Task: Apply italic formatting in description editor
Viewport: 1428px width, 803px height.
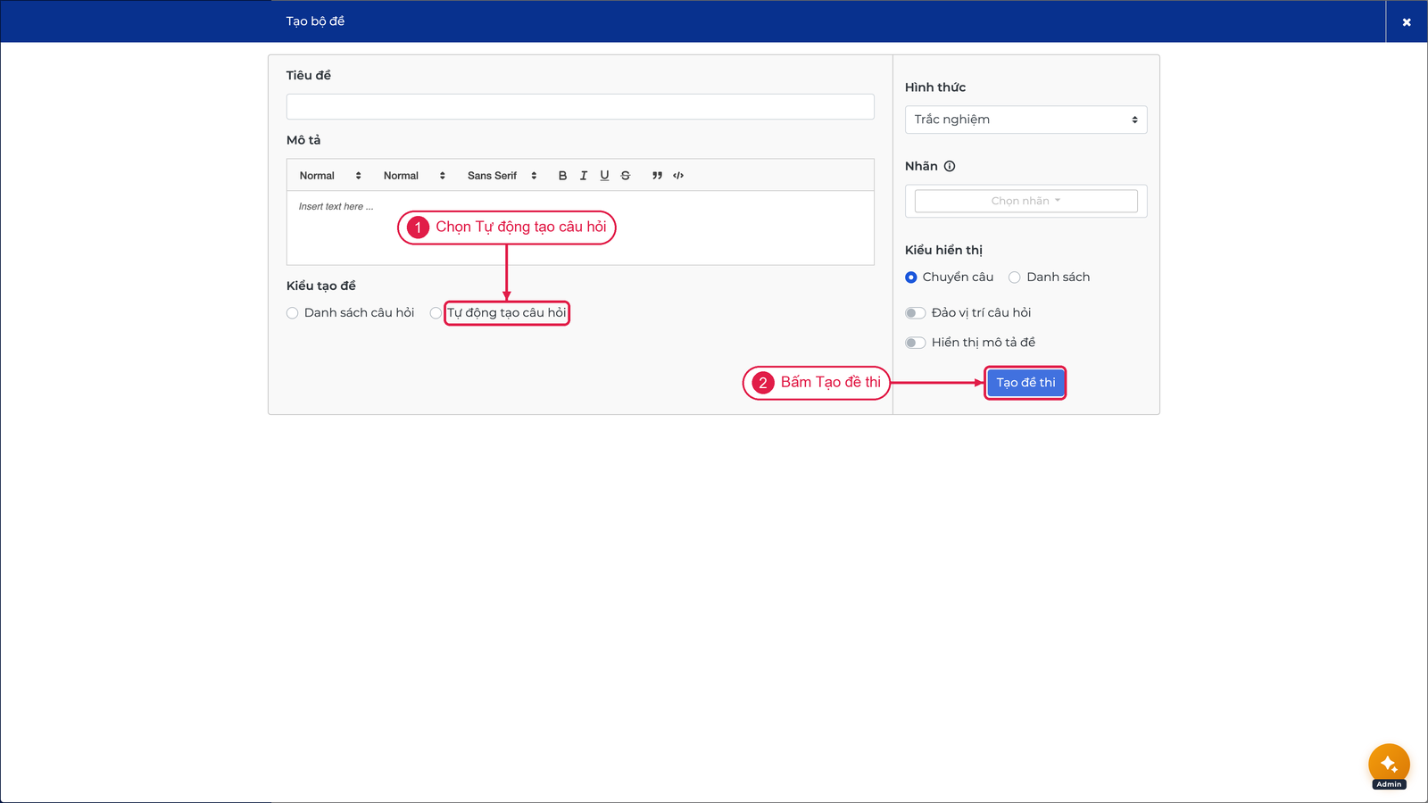Action: click(584, 176)
